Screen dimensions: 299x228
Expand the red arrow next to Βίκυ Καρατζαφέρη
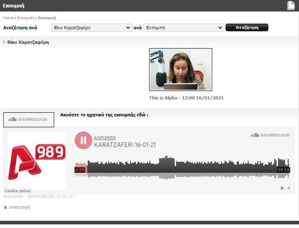click(x=4, y=42)
